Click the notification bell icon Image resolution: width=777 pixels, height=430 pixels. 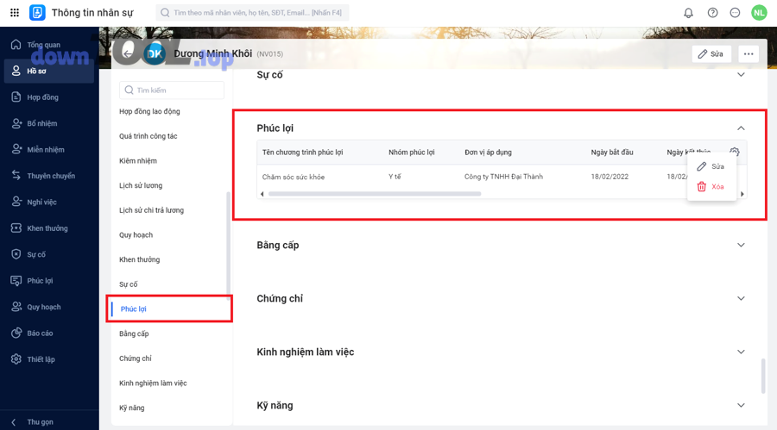click(688, 13)
